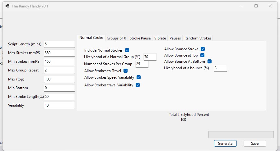Screen dimensions: 280x151
Task: Click the Total Likelyhood Percent value 100
Action: point(183,120)
